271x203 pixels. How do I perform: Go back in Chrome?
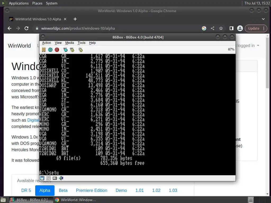[10, 28]
